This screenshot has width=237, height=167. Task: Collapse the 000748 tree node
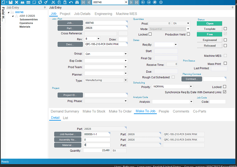coord(9,12)
